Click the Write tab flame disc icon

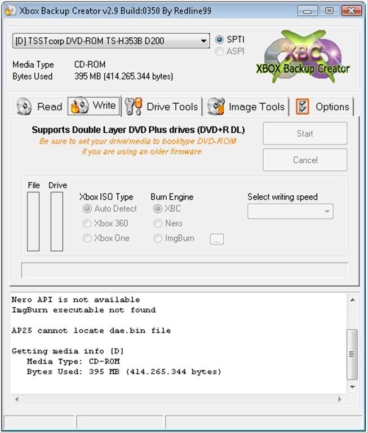pos(79,106)
